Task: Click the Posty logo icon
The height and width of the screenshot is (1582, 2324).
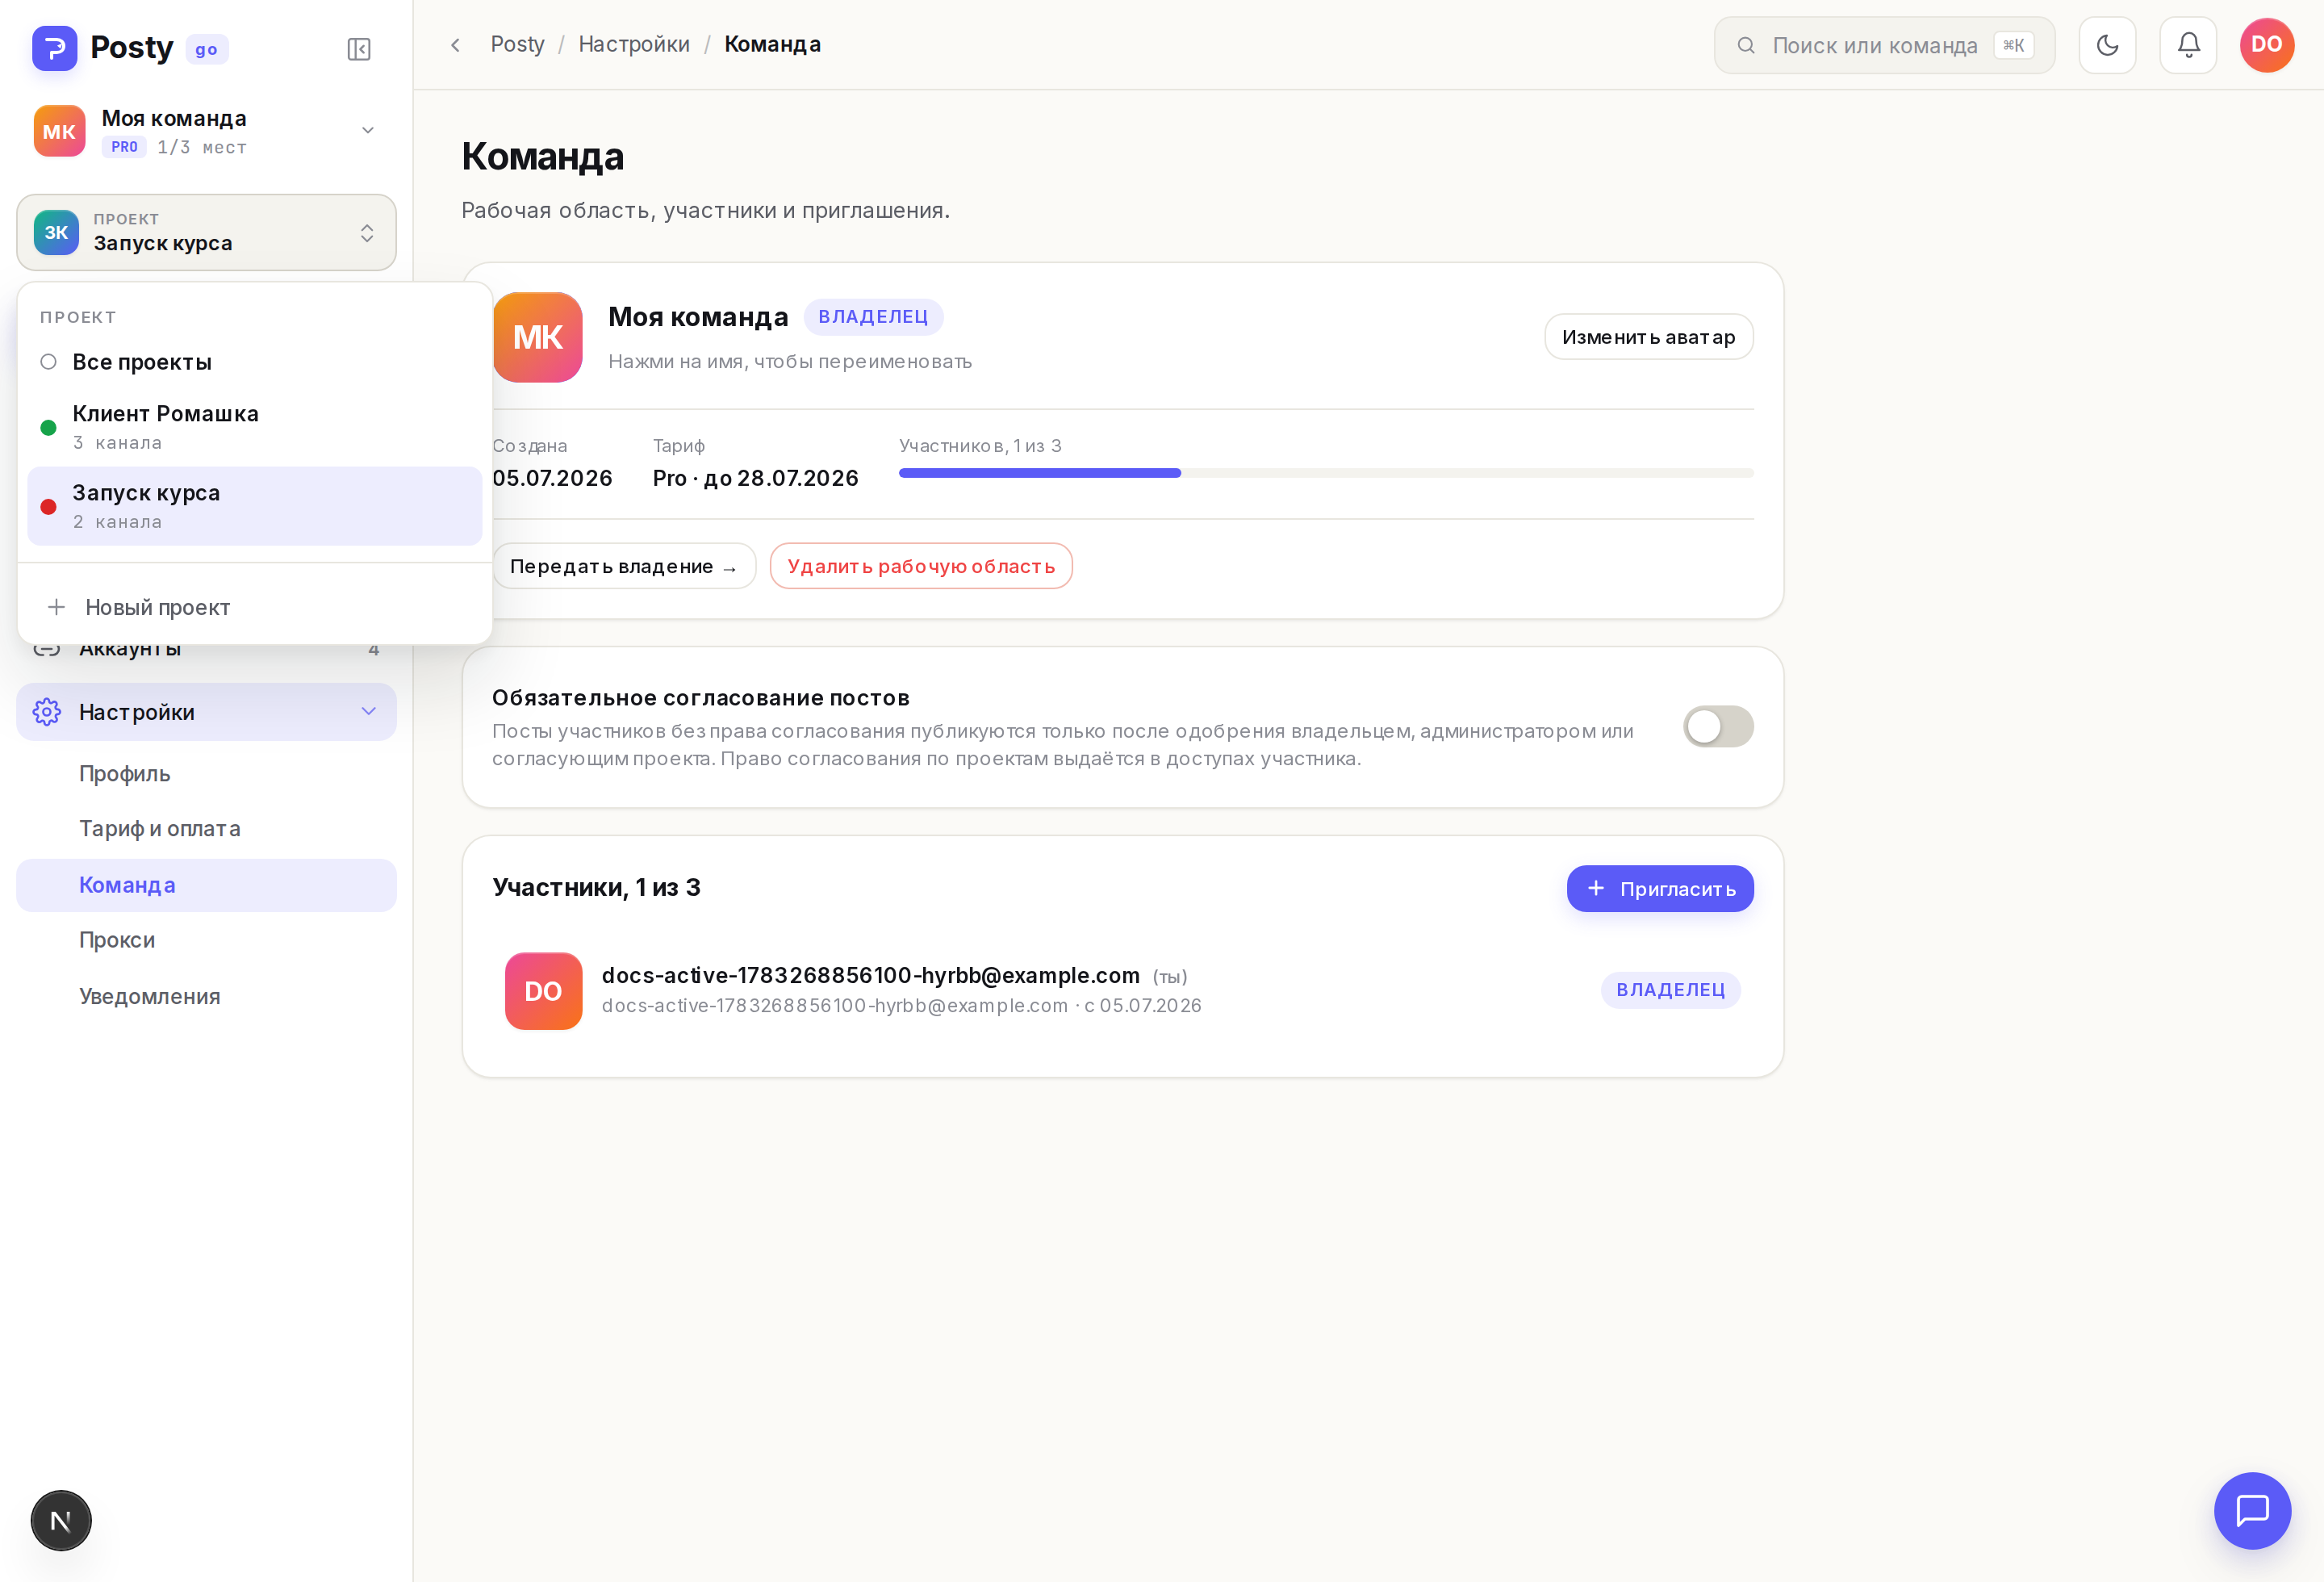Action: click(x=55, y=48)
